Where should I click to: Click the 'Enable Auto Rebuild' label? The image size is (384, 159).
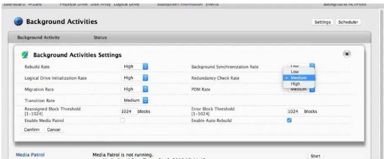pos(211,121)
